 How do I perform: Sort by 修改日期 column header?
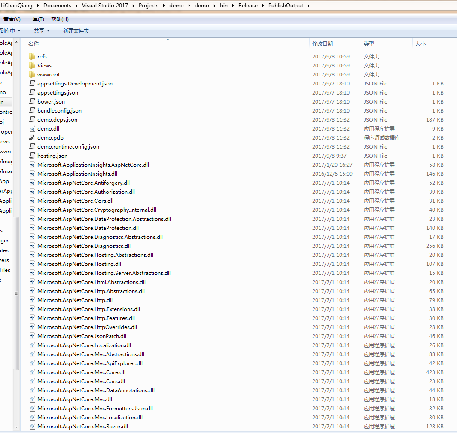click(322, 43)
